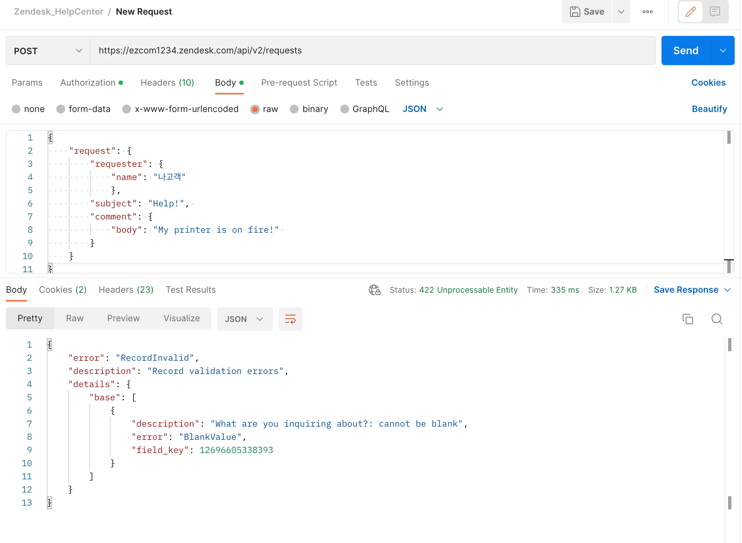Click the Save floppy disk icon
The width and height of the screenshot is (742, 543).
click(x=575, y=12)
